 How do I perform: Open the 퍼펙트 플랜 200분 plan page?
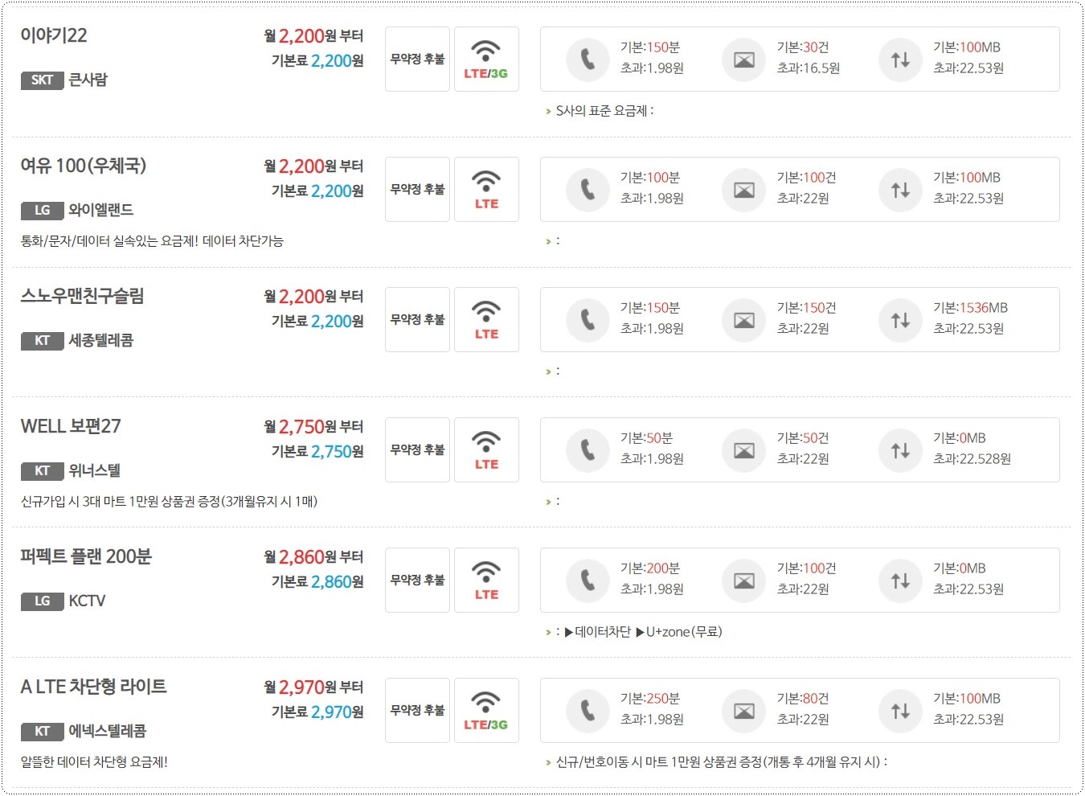[85, 556]
